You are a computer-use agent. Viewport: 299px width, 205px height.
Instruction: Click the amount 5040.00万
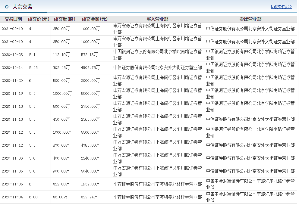(90, 171)
